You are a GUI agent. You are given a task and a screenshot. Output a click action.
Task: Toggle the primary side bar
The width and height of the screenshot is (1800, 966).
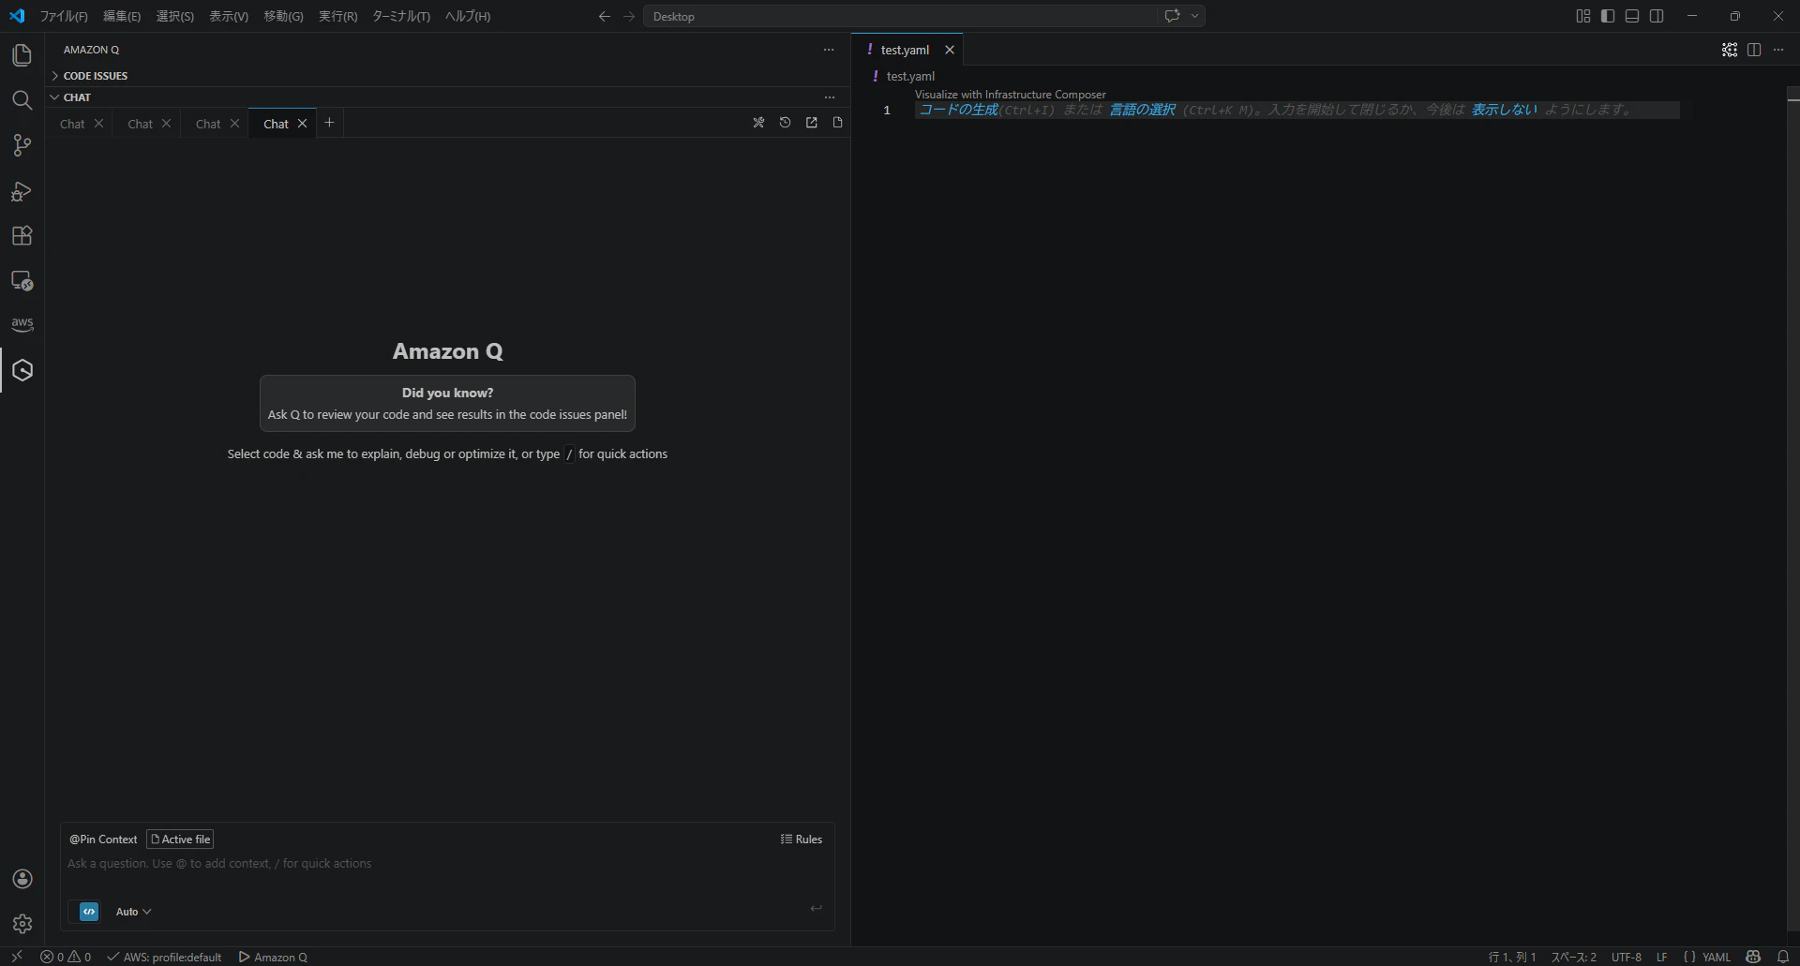click(1608, 16)
